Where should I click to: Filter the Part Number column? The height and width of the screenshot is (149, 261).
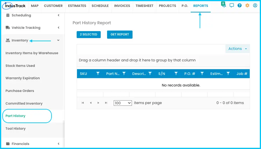(124, 73)
